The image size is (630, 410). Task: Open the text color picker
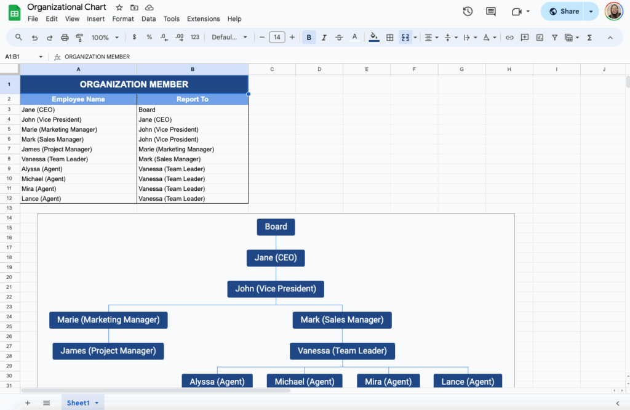[x=354, y=37]
